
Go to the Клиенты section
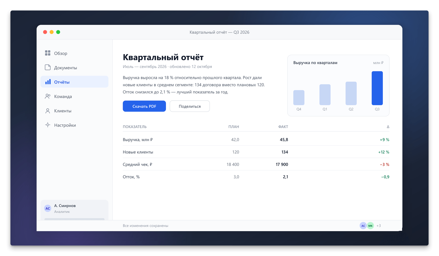[74, 111]
